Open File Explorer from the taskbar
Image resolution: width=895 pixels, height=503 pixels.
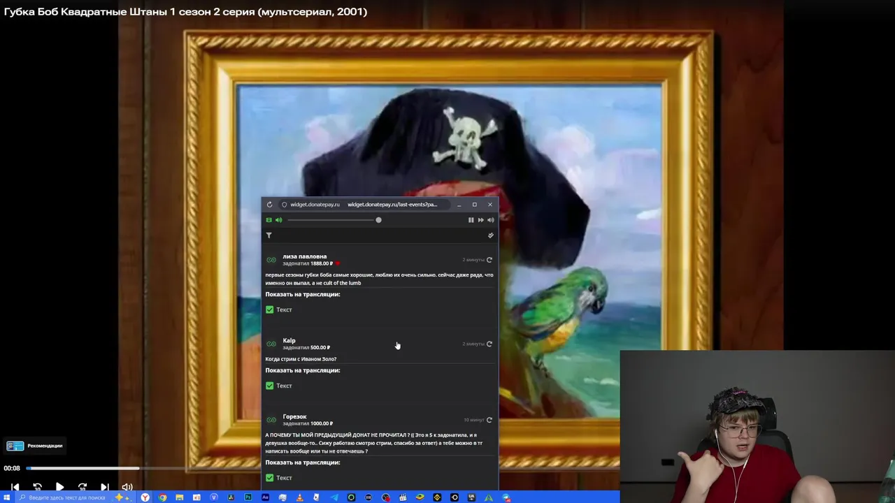pos(180,497)
